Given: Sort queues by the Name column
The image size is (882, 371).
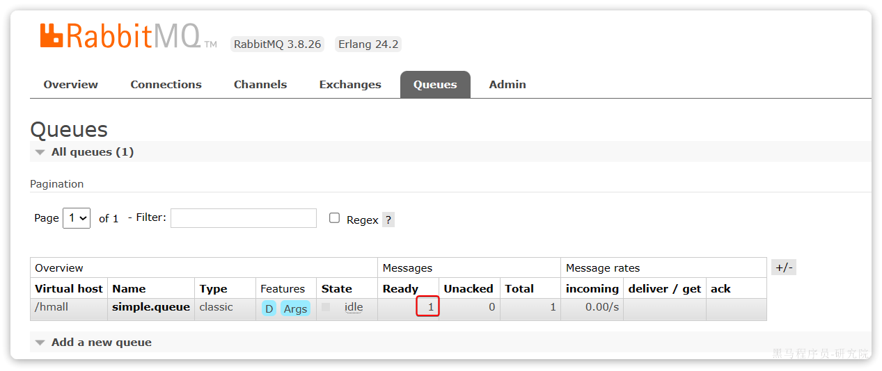Looking at the screenshot, I should [129, 289].
